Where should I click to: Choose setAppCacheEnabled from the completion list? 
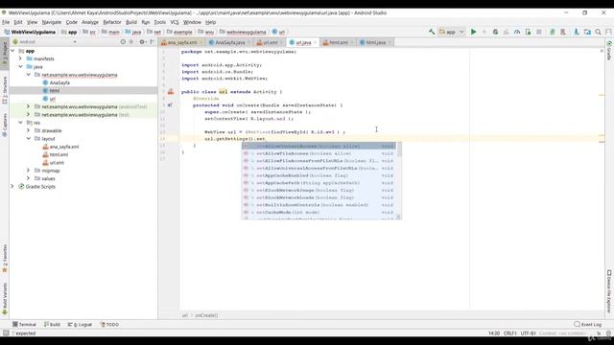[319, 175]
